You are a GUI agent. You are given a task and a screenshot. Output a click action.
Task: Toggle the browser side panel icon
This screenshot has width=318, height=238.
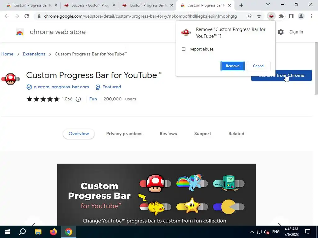pos(291,16)
